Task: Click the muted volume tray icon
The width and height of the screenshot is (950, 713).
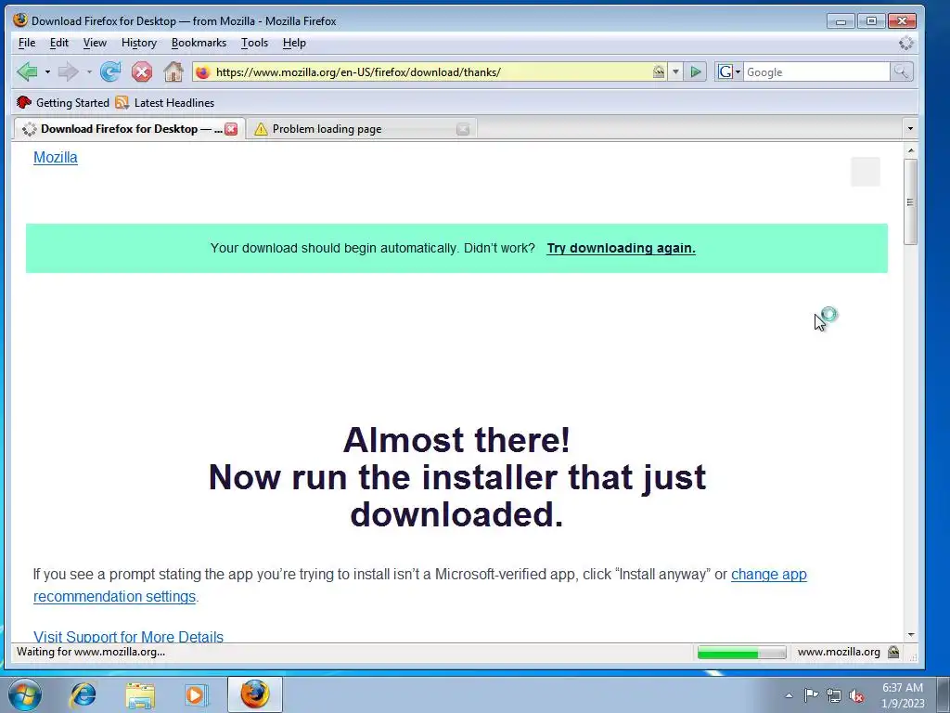Action: pos(856,695)
